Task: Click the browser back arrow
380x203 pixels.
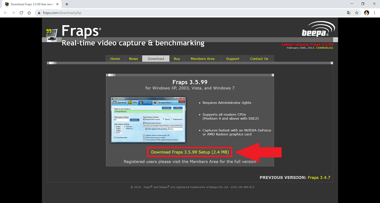Action: point(6,12)
